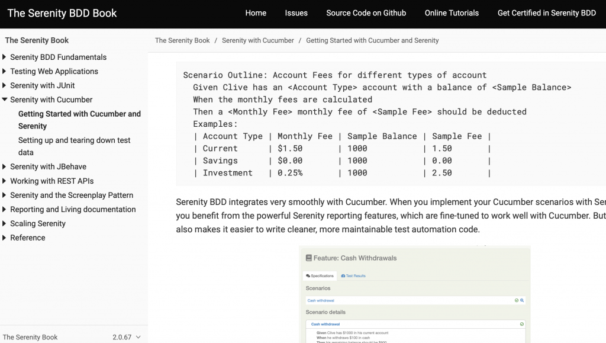Click the Feature: Cash Withdrawals report screenshot

(415, 294)
